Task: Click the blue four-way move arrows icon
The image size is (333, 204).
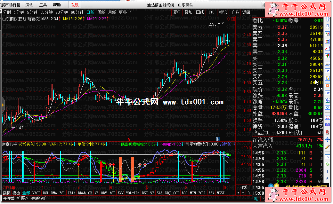Action: (327, 139)
